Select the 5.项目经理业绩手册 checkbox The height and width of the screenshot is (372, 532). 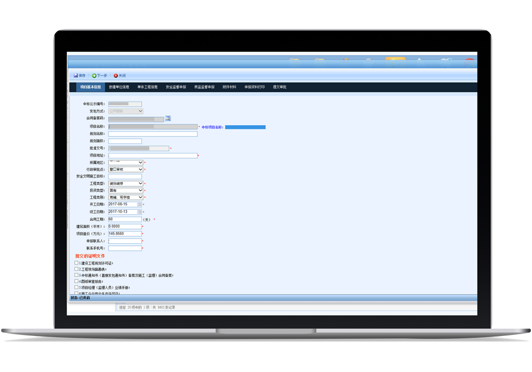[76, 288]
